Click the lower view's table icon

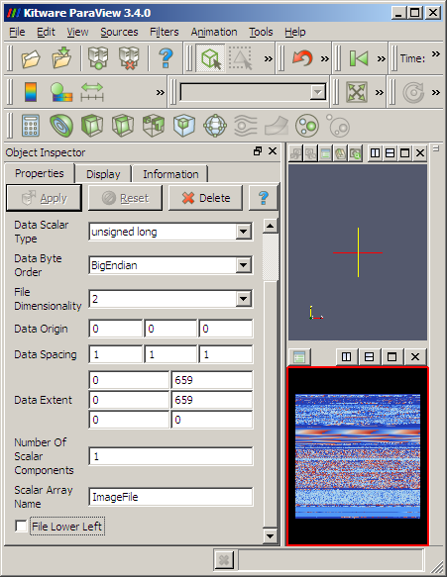click(x=299, y=357)
